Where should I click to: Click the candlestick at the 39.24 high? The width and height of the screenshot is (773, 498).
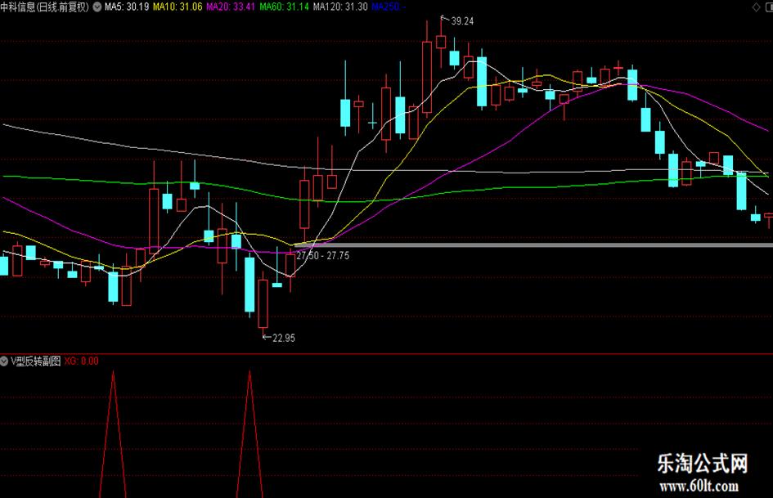point(441,42)
